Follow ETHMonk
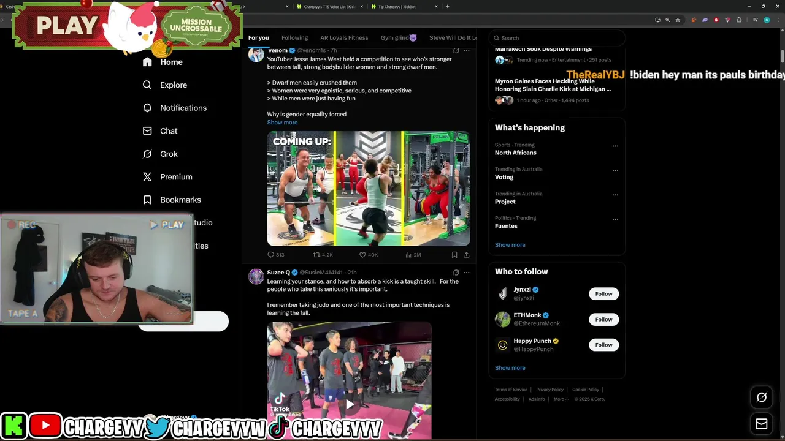 click(603, 320)
